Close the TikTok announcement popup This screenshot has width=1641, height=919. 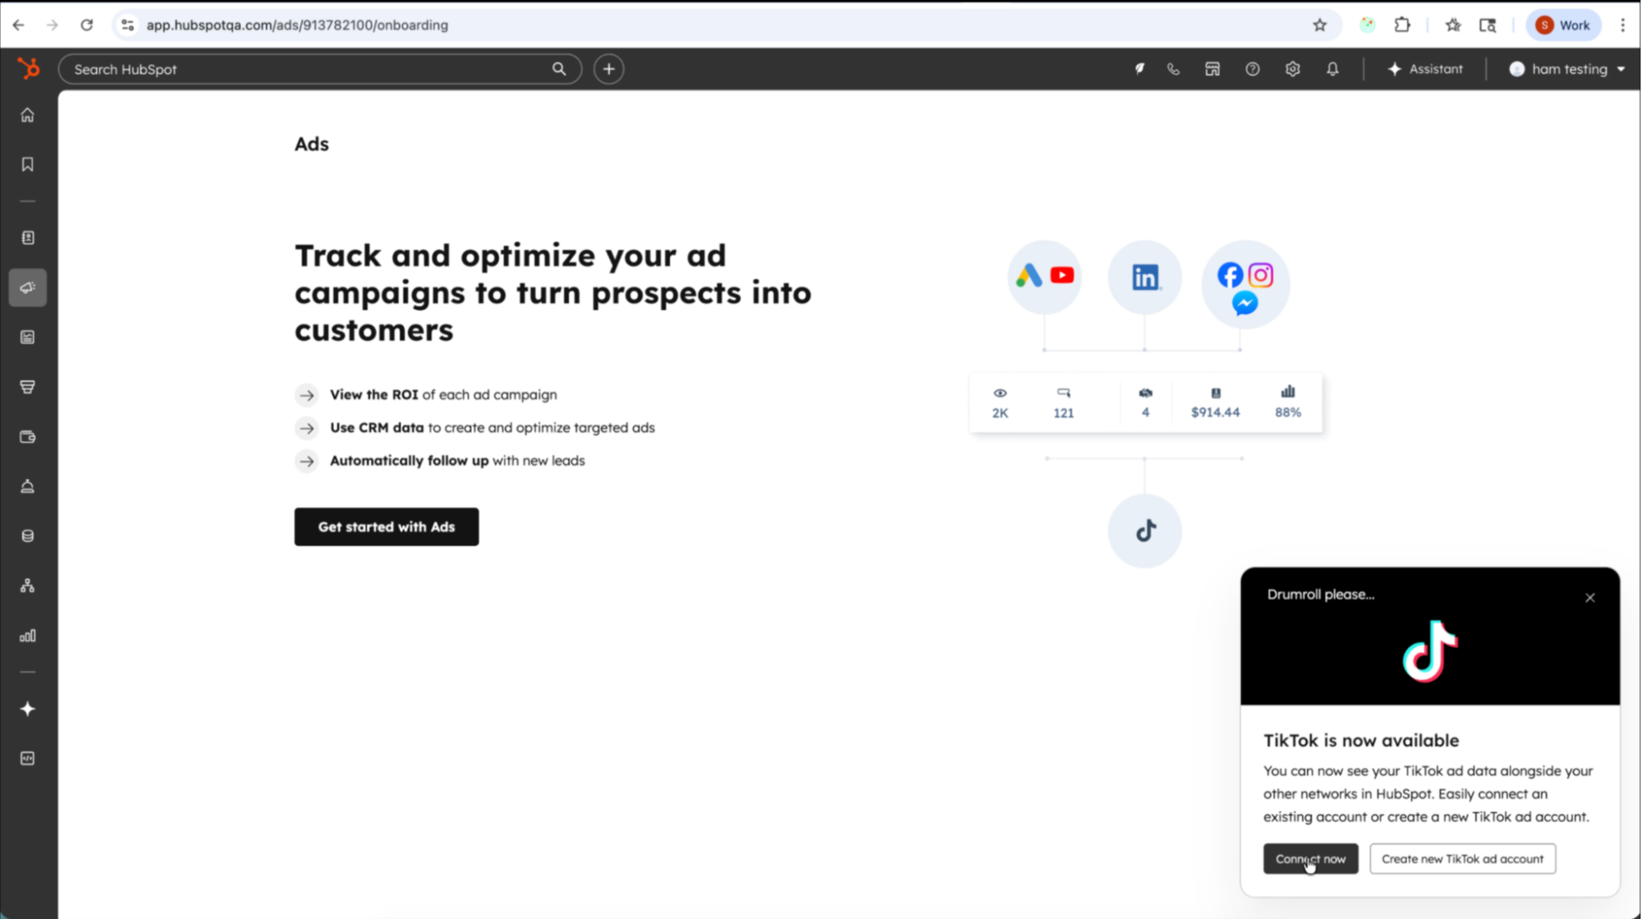[x=1589, y=597]
